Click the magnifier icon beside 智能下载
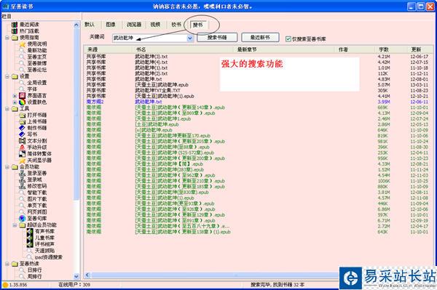 (22, 193)
